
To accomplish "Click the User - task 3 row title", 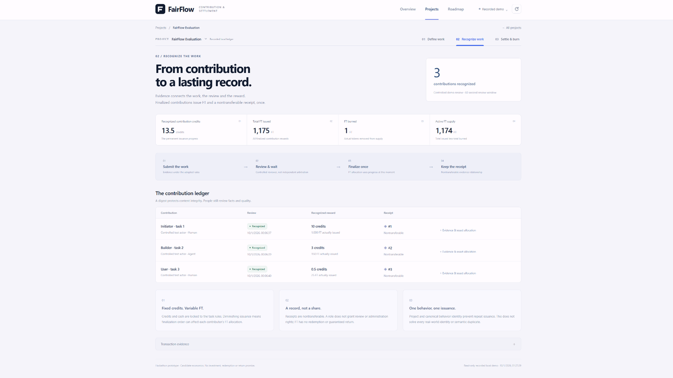I will 170,269.
